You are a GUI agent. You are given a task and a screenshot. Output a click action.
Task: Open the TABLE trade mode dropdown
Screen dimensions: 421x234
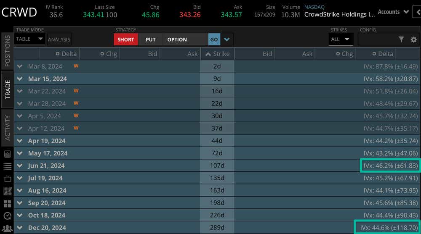29,39
